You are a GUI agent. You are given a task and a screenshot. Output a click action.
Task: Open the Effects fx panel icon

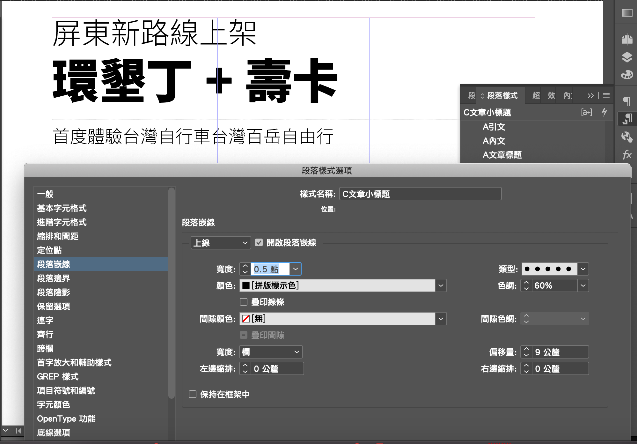point(627,155)
